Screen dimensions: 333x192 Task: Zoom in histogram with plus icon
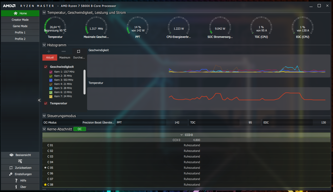pos(49,51)
